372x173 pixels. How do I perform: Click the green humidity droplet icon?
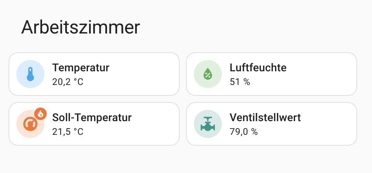point(208,74)
